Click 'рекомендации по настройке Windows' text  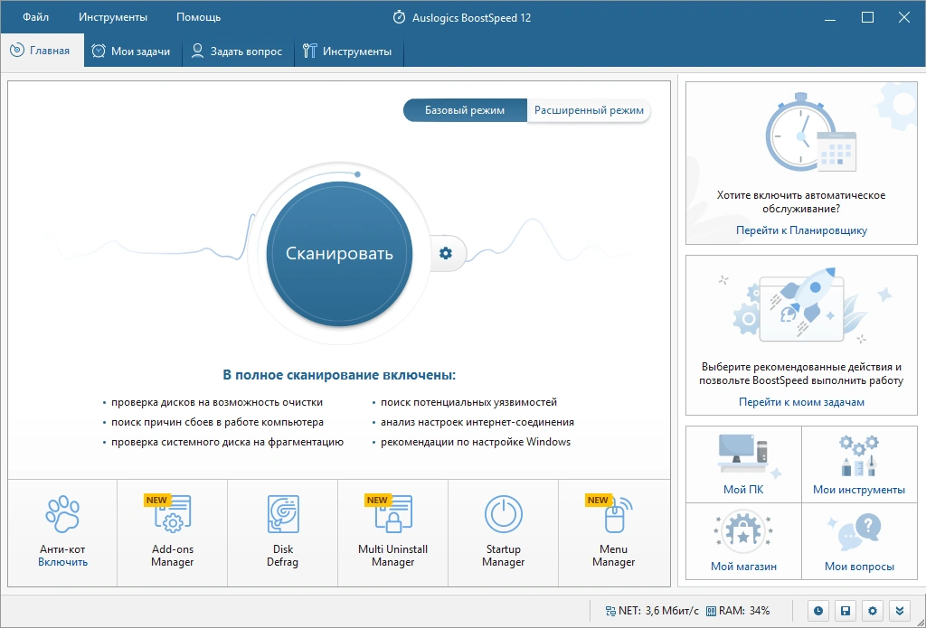[x=476, y=442]
